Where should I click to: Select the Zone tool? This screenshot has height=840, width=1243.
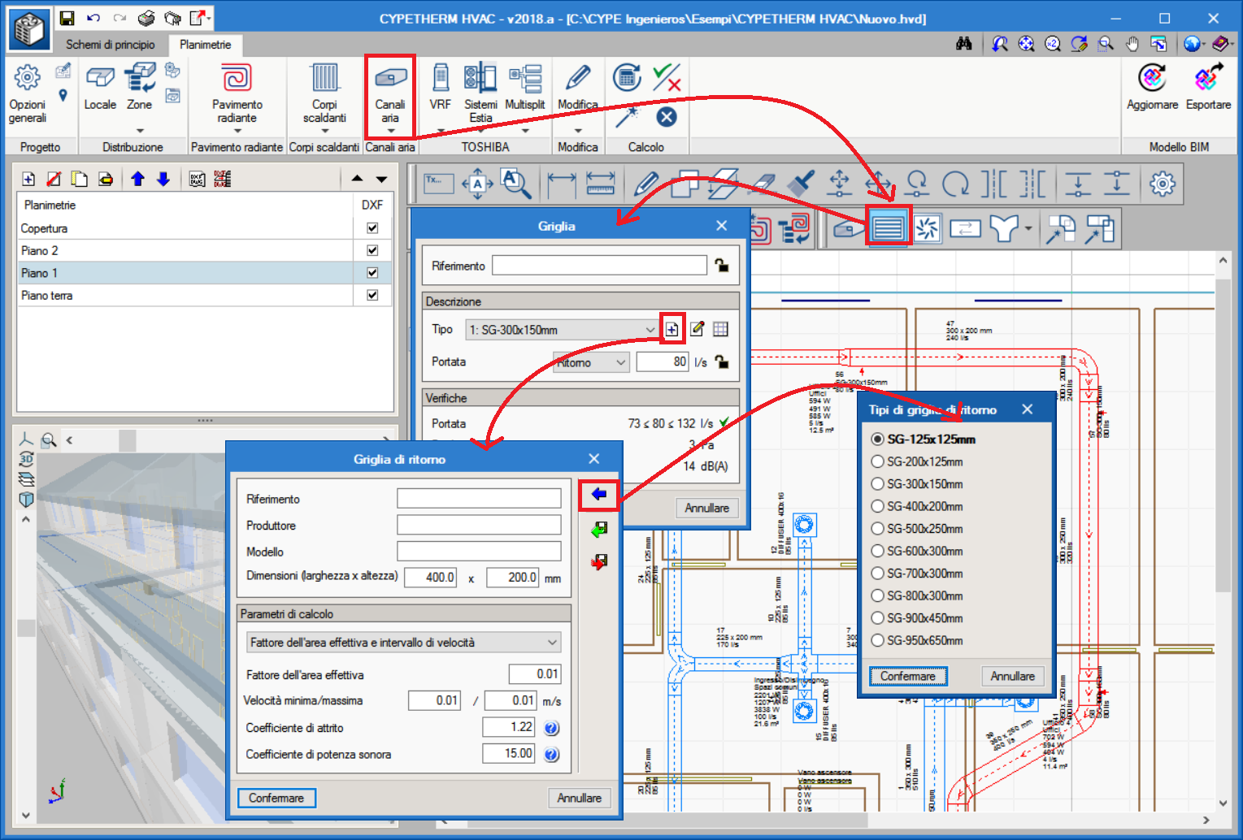[140, 88]
